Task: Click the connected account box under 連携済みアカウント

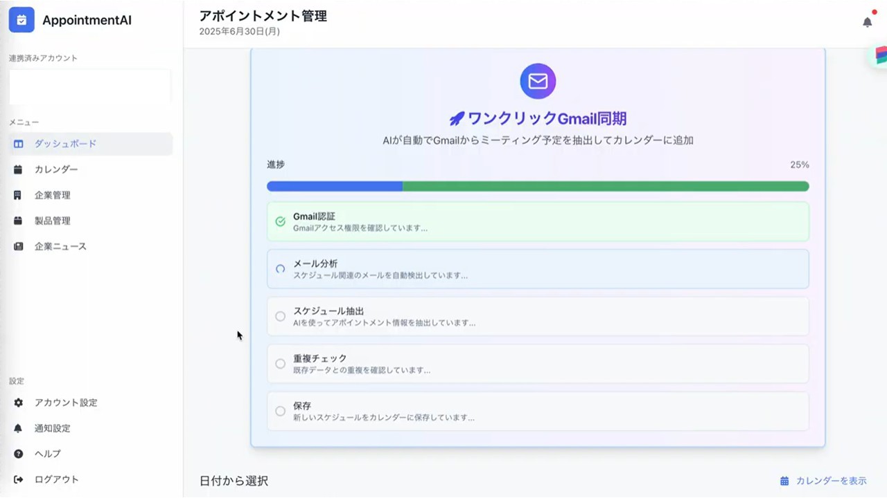Action: [x=90, y=87]
